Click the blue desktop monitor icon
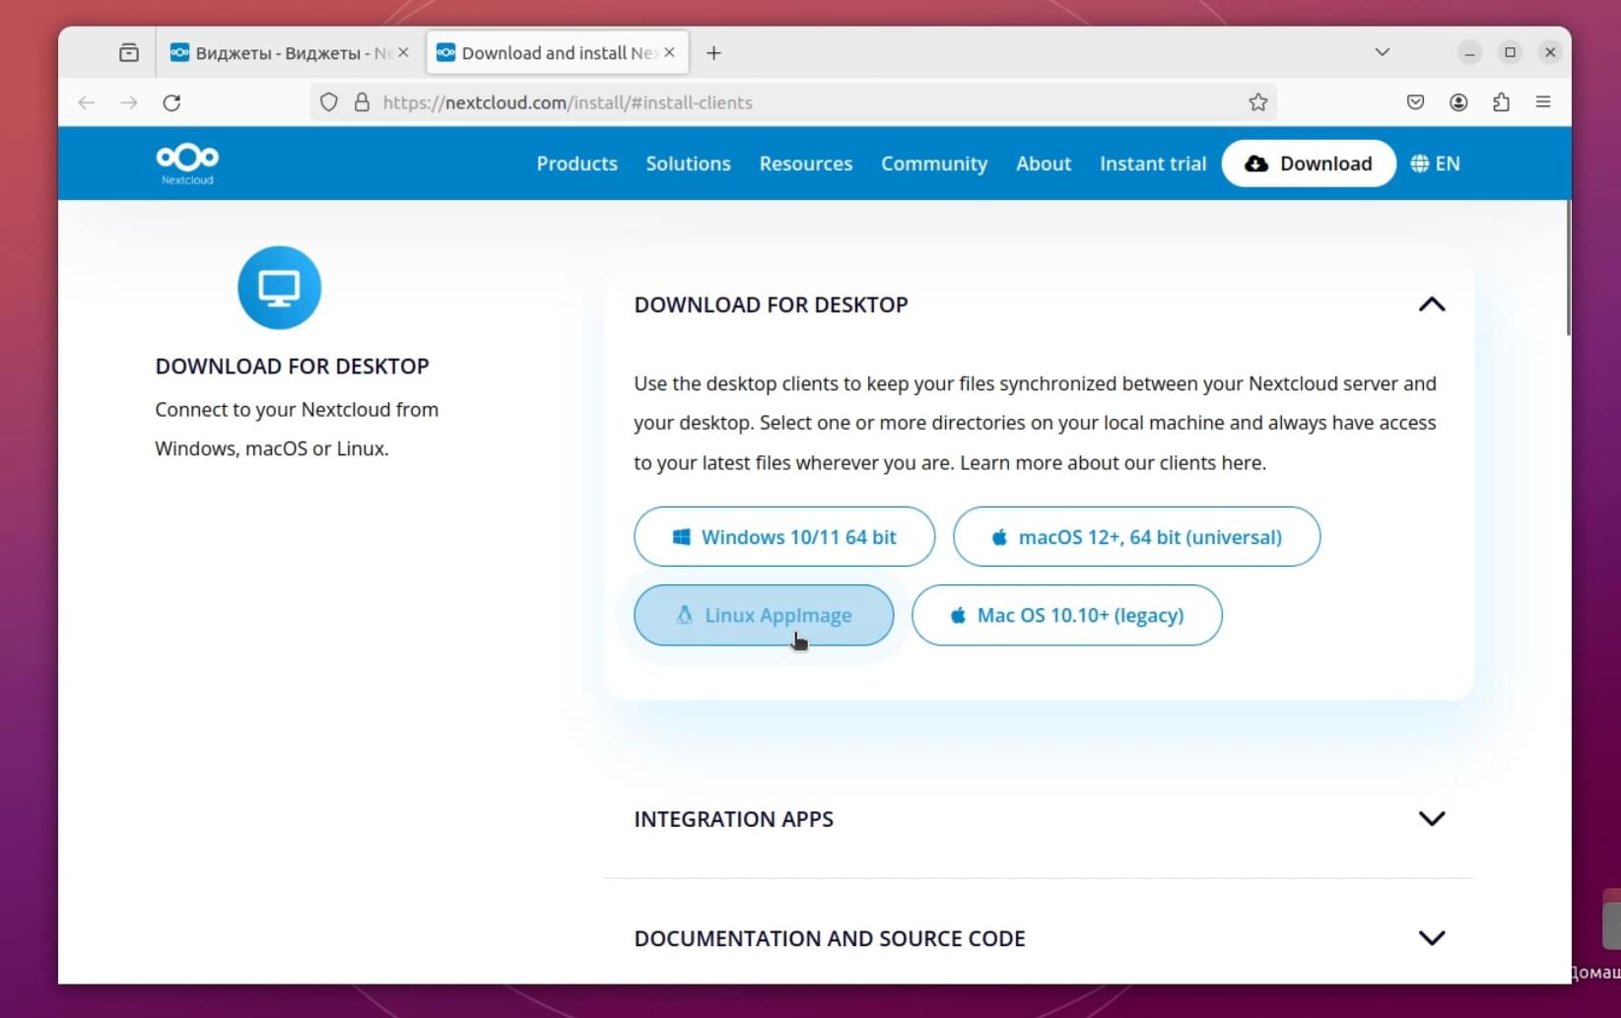 [279, 288]
